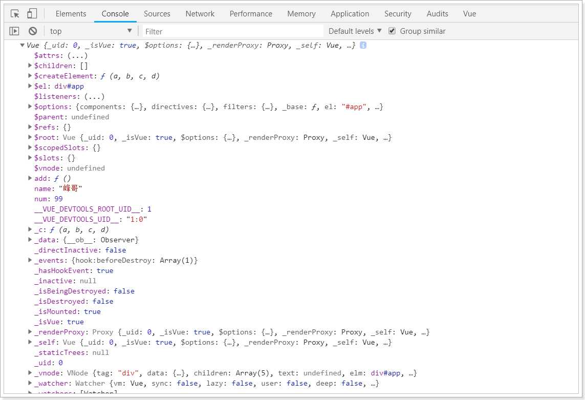Click the _isDestroyed: false row

pos(74,301)
